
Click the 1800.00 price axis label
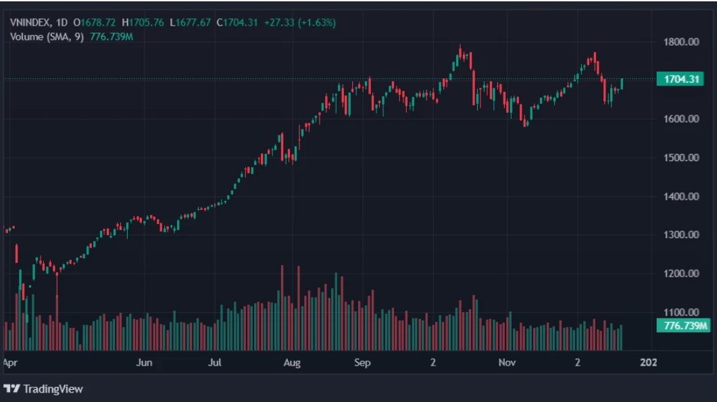pyautogui.click(x=681, y=42)
